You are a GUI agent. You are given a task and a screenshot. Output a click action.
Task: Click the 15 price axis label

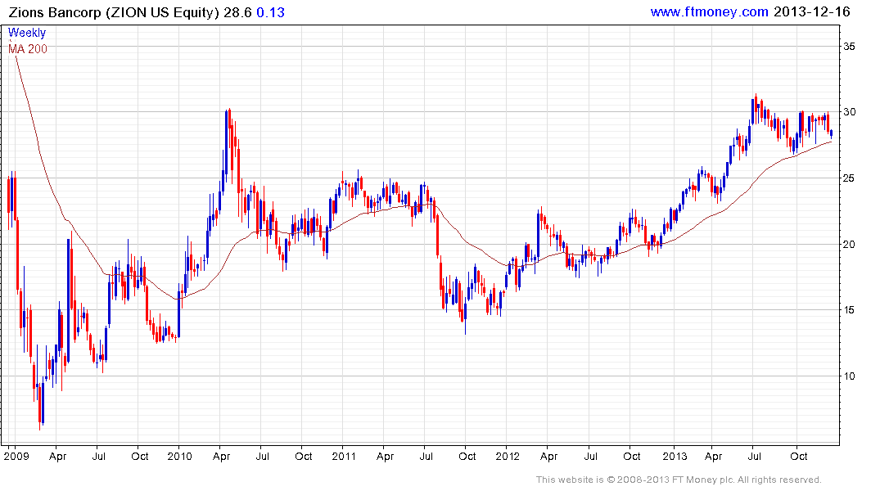point(849,310)
